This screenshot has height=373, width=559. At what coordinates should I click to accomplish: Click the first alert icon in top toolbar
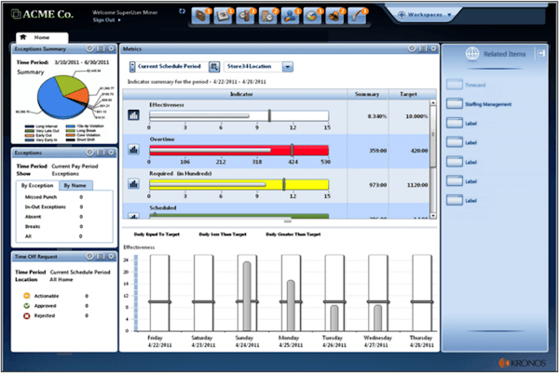point(200,16)
